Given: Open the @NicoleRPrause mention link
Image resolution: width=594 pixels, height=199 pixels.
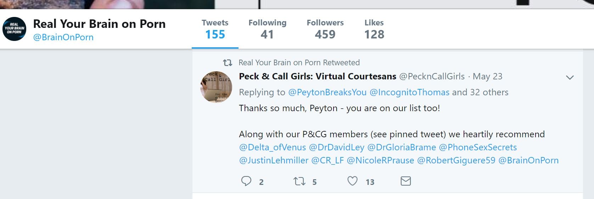Looking at the screenshot, I should click(x=380, y=161).
